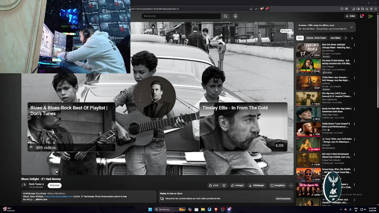The width and height of the screenshot is (379, 213).
Task: Open the Blues & Blues-Rock playlist card
Action: tap(71, 127)
